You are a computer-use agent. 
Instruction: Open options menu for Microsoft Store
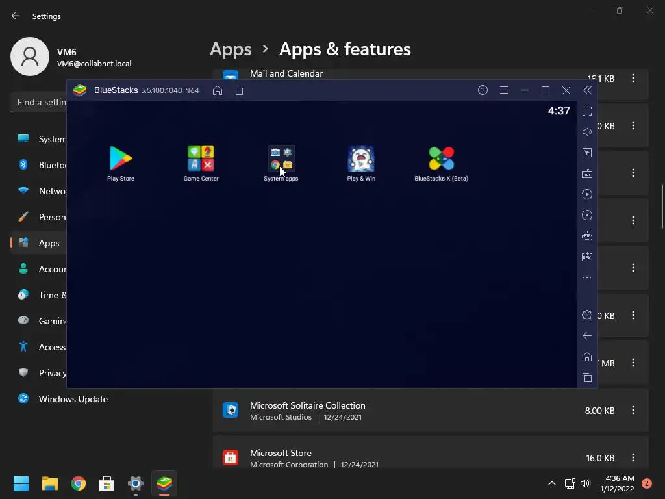(633, 457)
